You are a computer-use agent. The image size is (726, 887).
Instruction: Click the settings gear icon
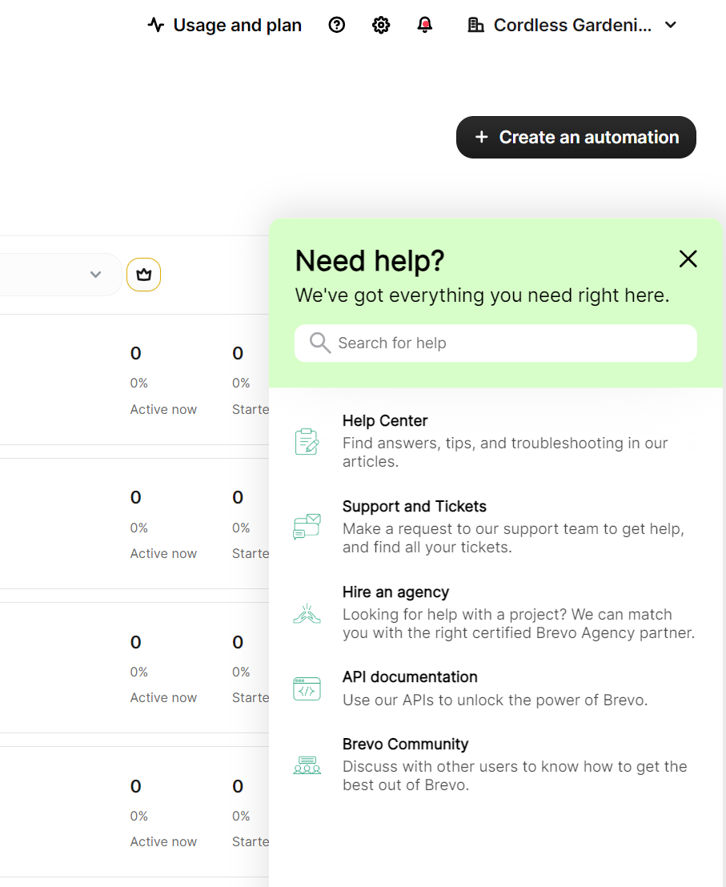pyautogui.click(x=381, y=25)
